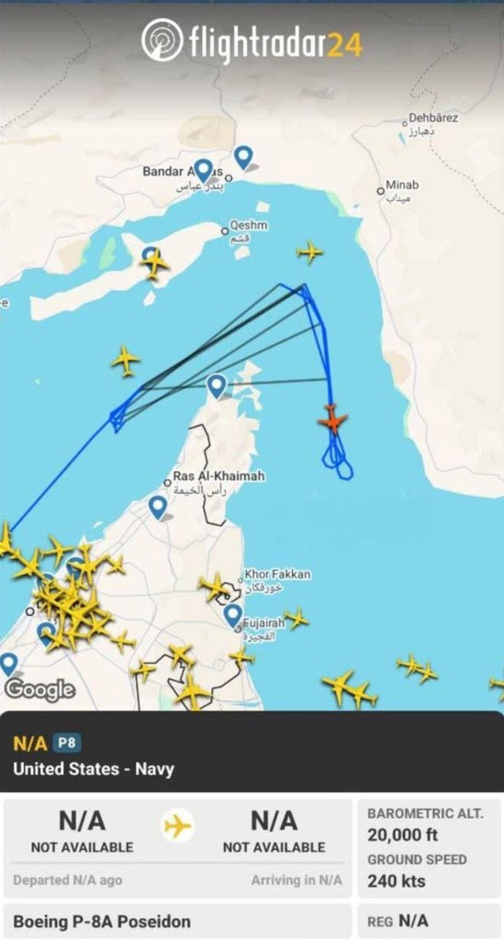This screenshot has width=504, height=940.
Task: Tap the Boeing P-8A Poseidon aircraft row
Action: click(178, 921)
